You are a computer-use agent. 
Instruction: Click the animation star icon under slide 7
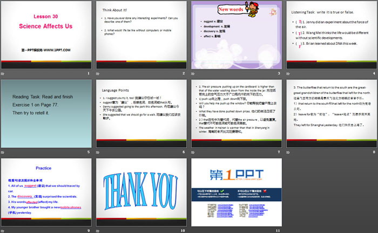(193, 152)
